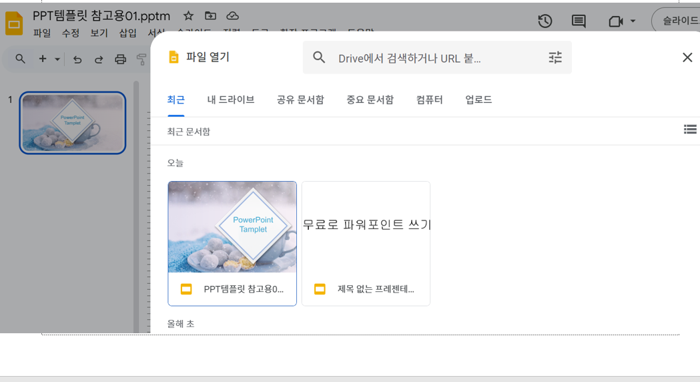Star the PPT템플릿 참고용01.pptm document
This screenshot has height=382, width=700.
pos(188,16)
